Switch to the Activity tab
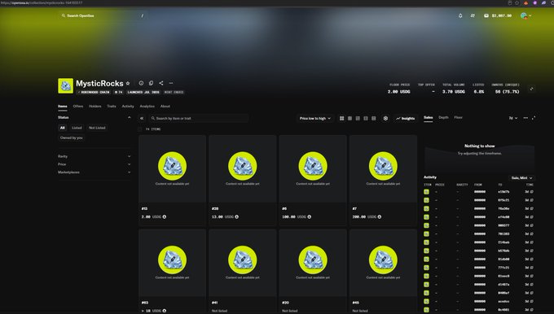Image resolution: width=554 pixels, height=314 pixels. [x=128, y=107]
